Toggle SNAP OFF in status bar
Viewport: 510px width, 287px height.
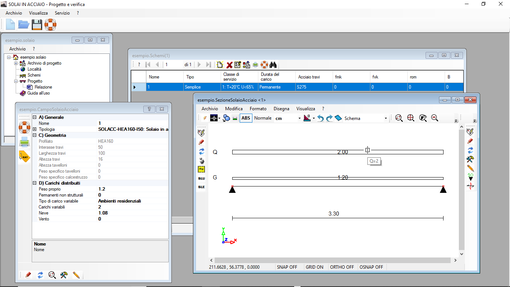[x=287, y=267]
